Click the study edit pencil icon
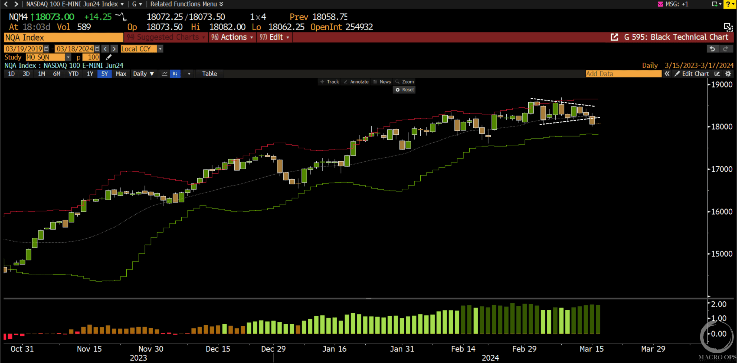This screenshot has width=737, height=363. (109, 57)
